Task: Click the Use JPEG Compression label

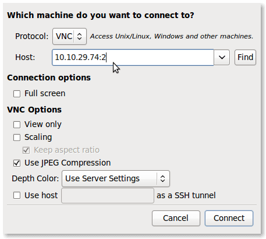Action: [x=68, y=163]
